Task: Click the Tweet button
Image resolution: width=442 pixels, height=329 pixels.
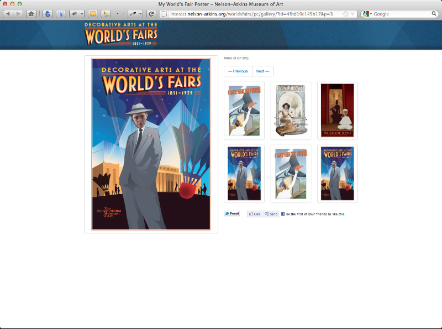Action: (231, 213)
